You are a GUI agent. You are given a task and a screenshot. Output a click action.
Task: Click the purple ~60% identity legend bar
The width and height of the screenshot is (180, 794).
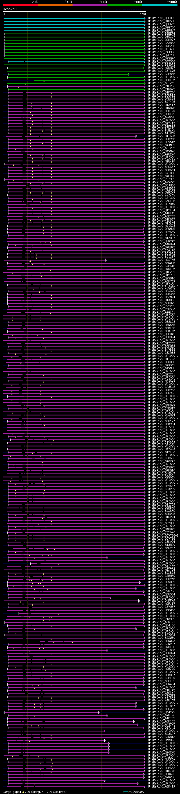90,5
